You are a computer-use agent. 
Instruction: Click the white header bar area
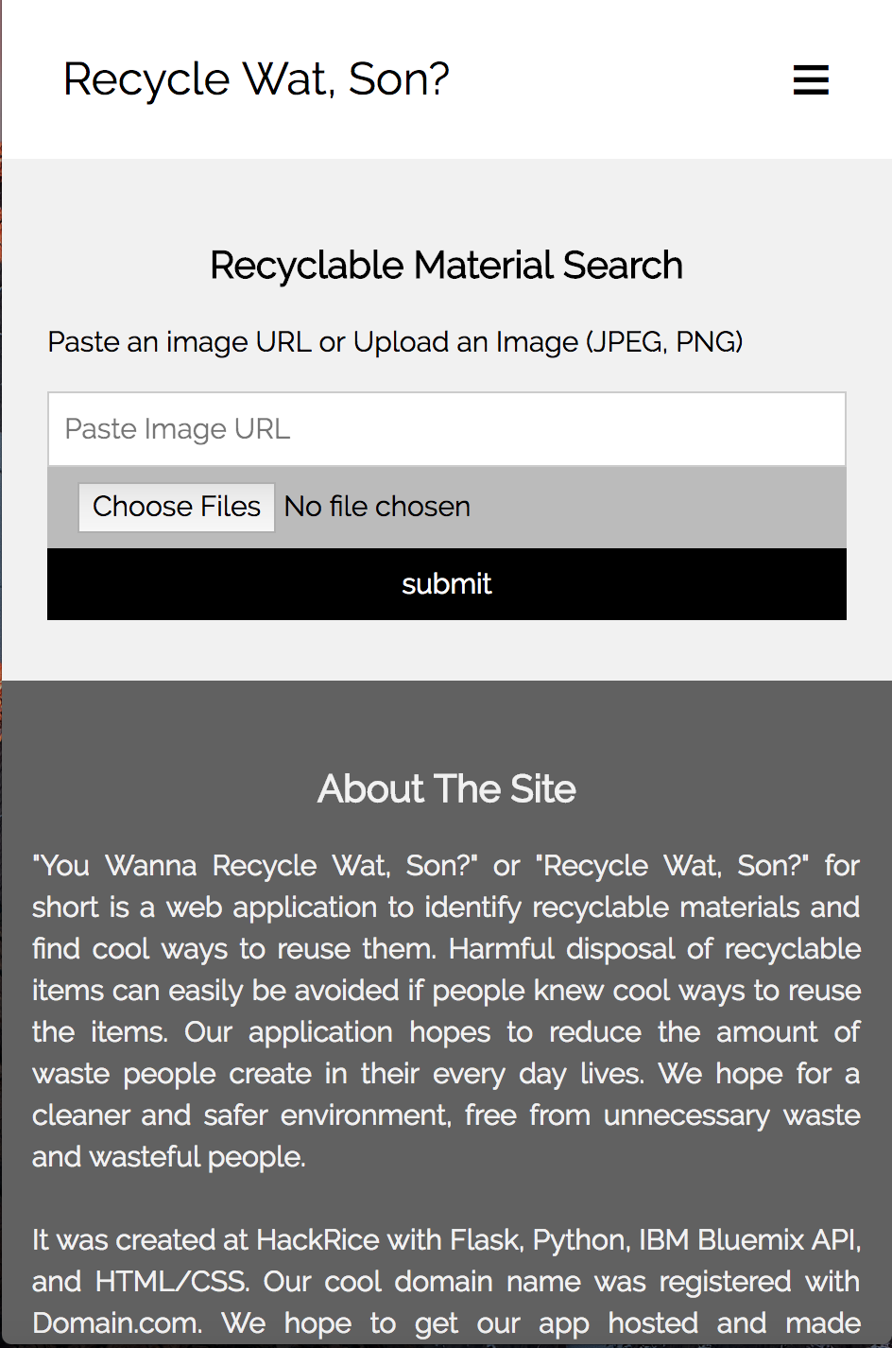point(447,79)
